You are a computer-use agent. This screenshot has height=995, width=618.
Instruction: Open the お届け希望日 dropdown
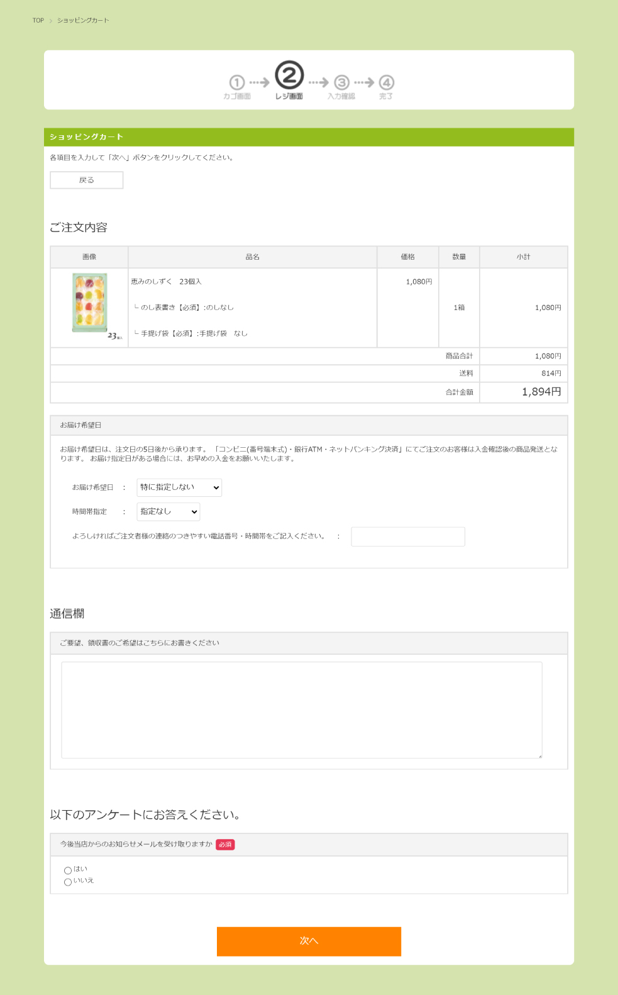(x=179, y=487)
